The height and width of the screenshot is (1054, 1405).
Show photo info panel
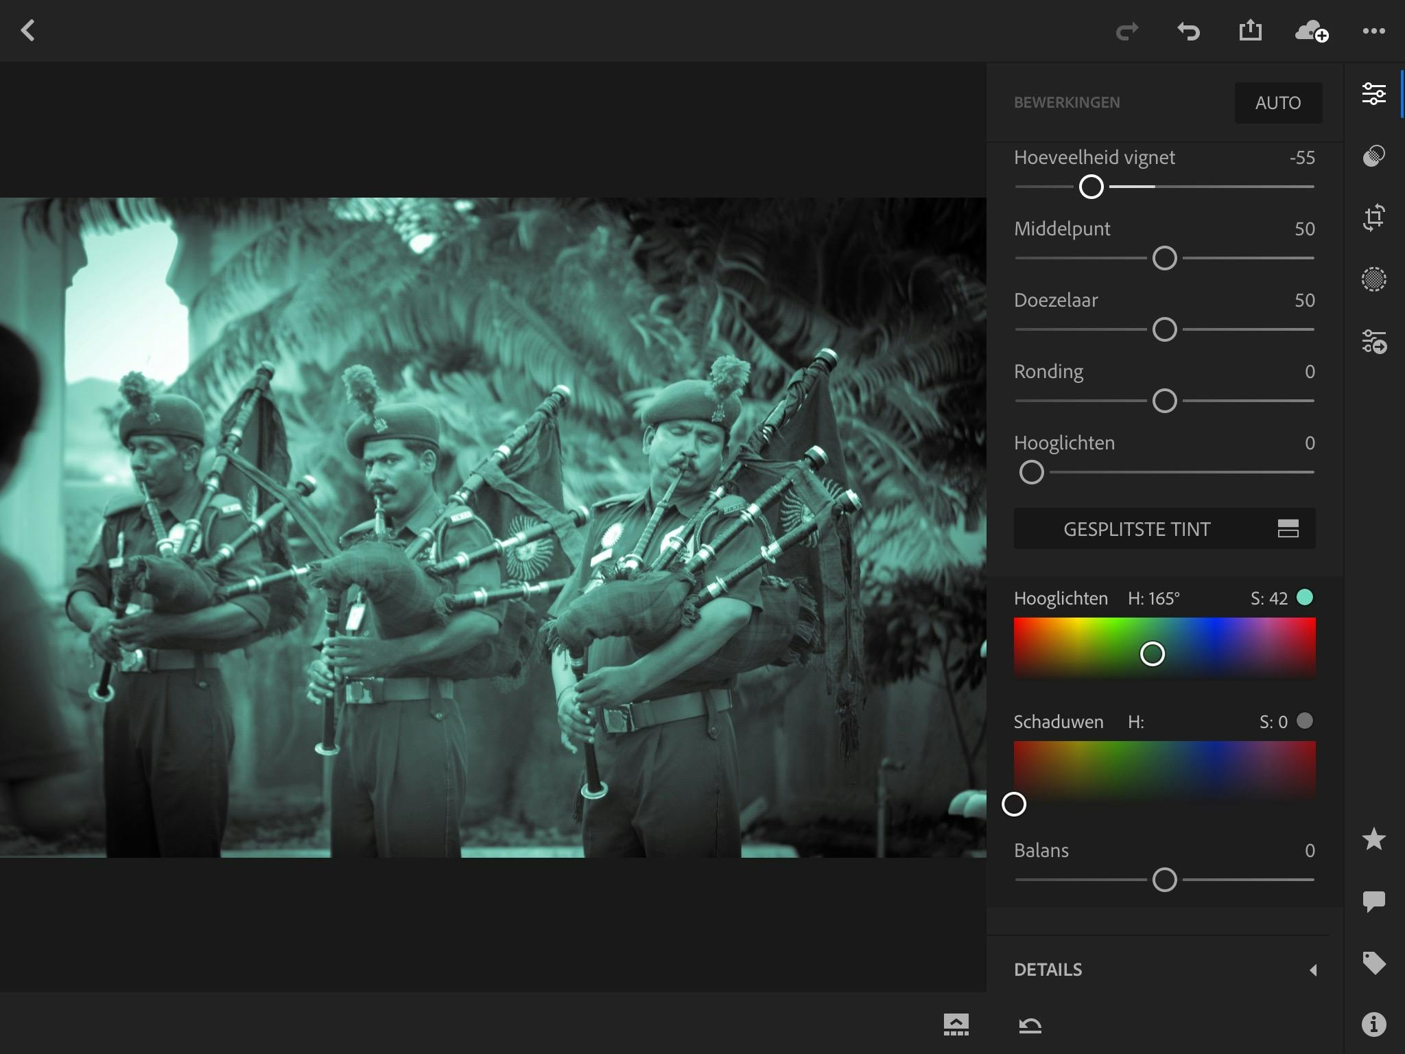pyautogui.click(x=1373, y=1024)
